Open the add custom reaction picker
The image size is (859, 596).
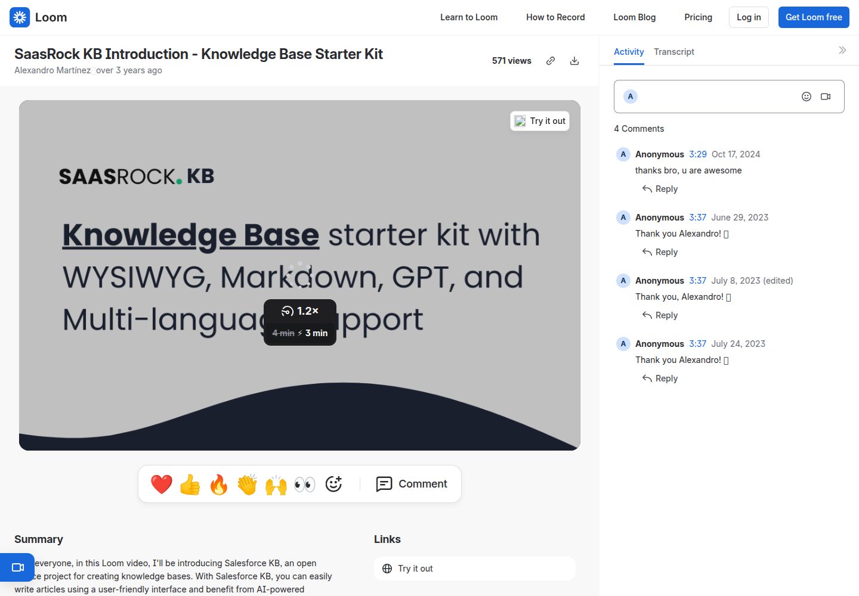coord(333,484)
